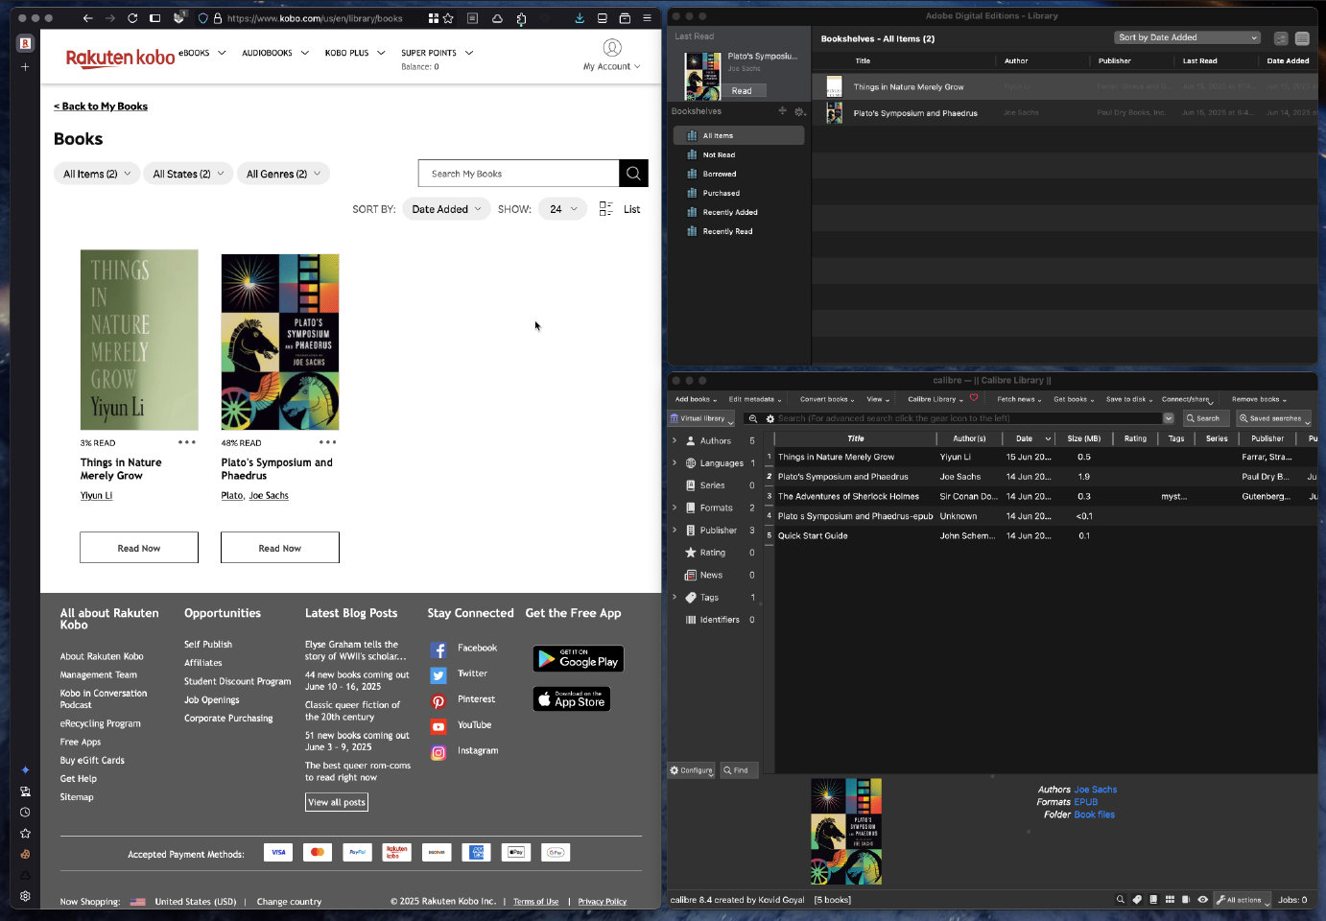Image resolution: width=1326 pixels, height=921 pixels.
Task: Open Sort by Date Added dropdown
Action: (1187, 37)
